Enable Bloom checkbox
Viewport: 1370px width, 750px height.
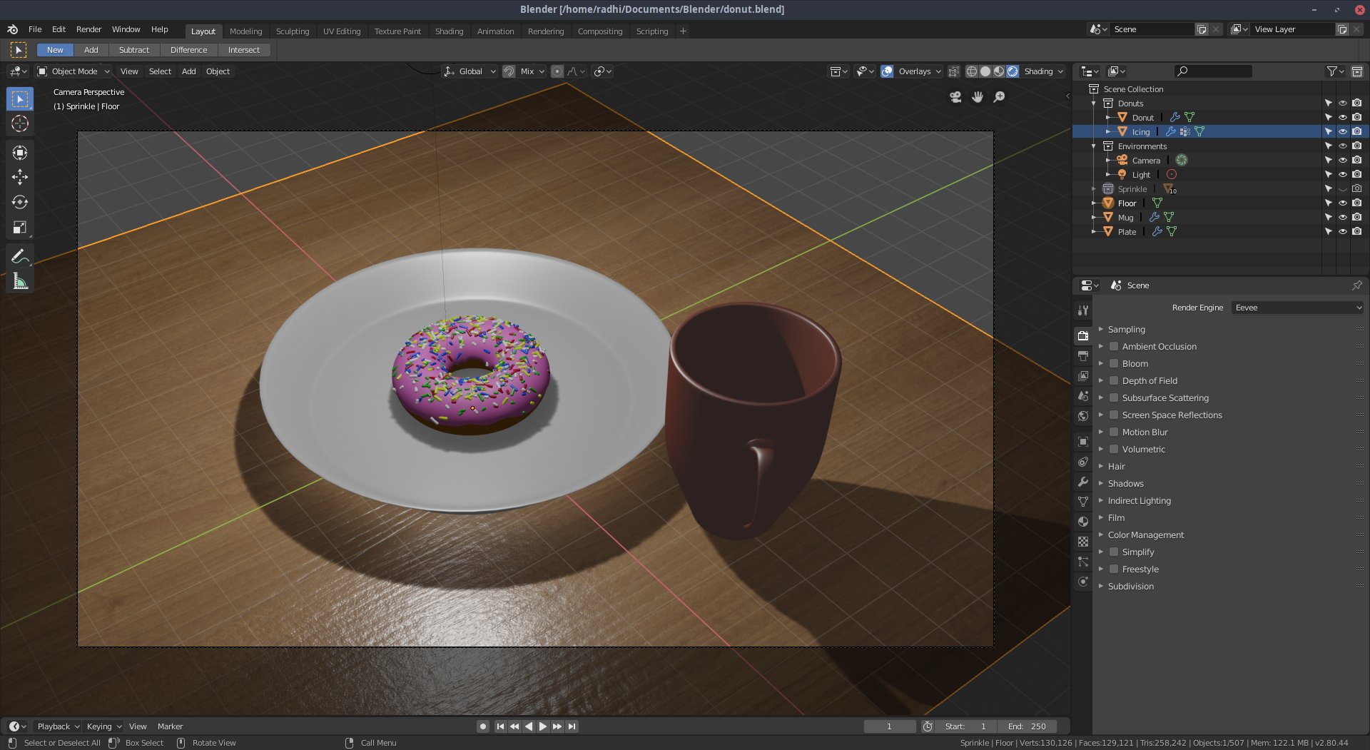[x=1113, y=363]
